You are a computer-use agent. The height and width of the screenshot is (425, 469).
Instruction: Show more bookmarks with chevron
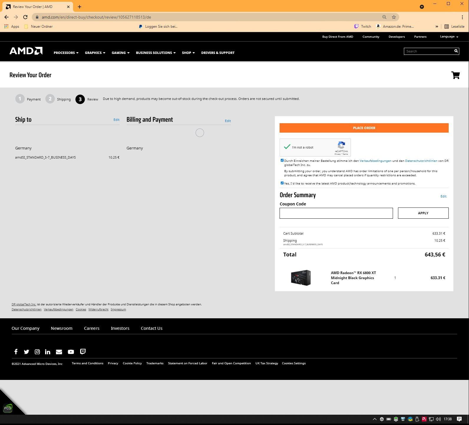(x=437, y=27)
